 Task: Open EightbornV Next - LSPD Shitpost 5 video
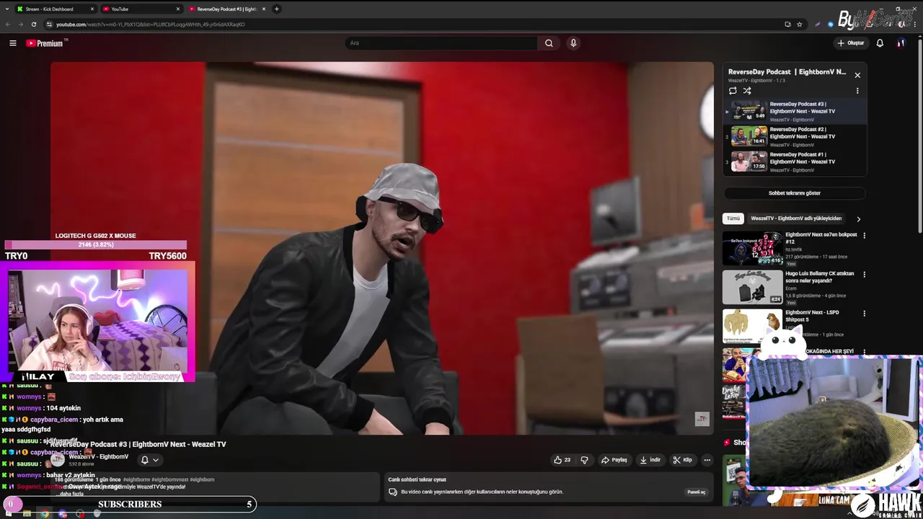(x=812, y=316)
